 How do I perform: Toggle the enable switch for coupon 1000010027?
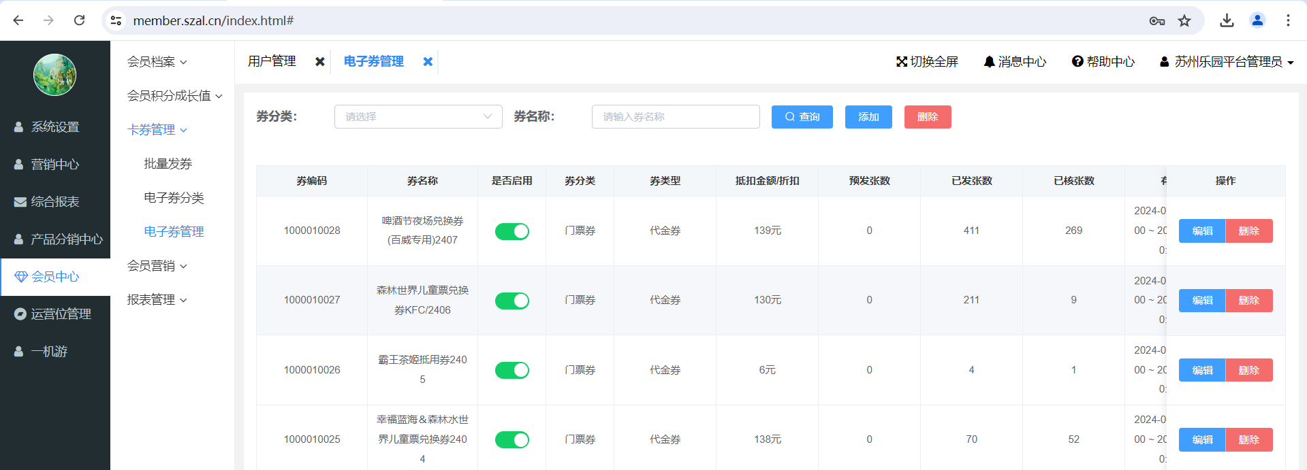point(512,301)
